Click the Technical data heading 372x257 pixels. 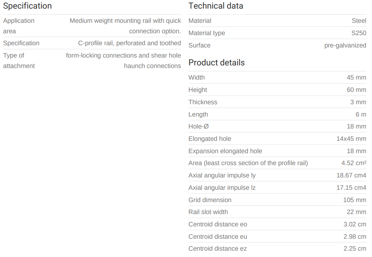216,6
